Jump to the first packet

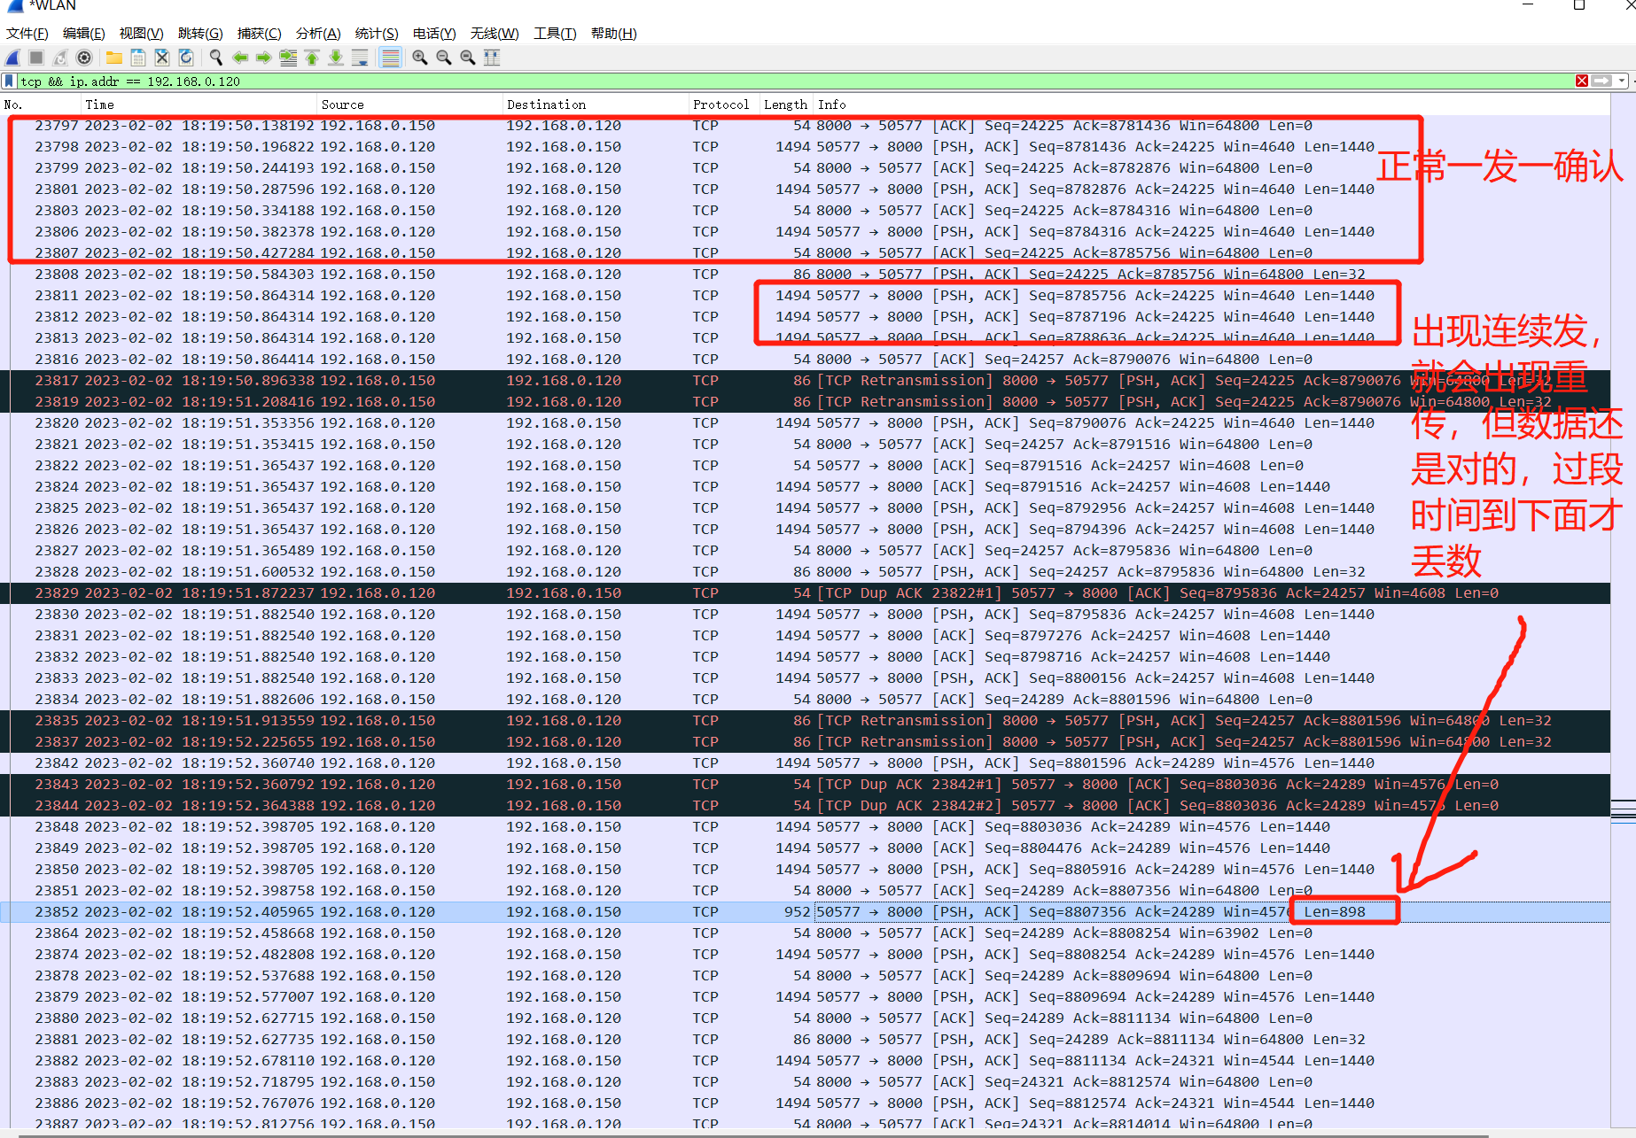312,58
